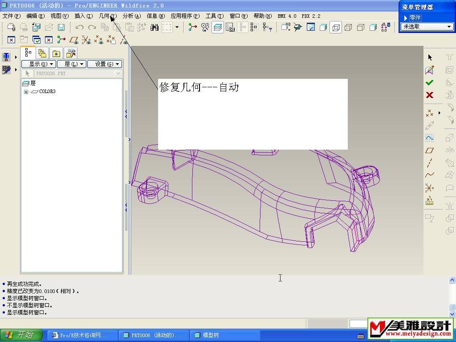Click the Select arrow tool in right toolbar

430,57
